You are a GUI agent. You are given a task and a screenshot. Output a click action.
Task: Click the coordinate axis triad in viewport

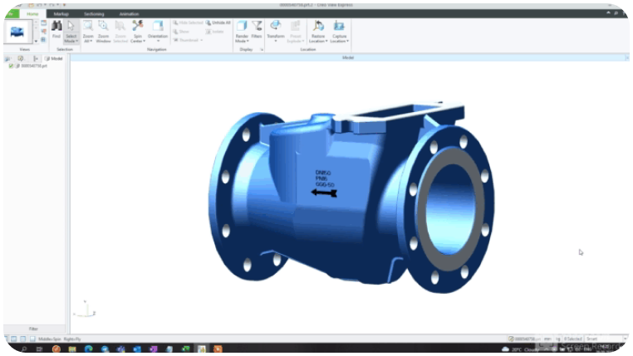coord(86,310)
